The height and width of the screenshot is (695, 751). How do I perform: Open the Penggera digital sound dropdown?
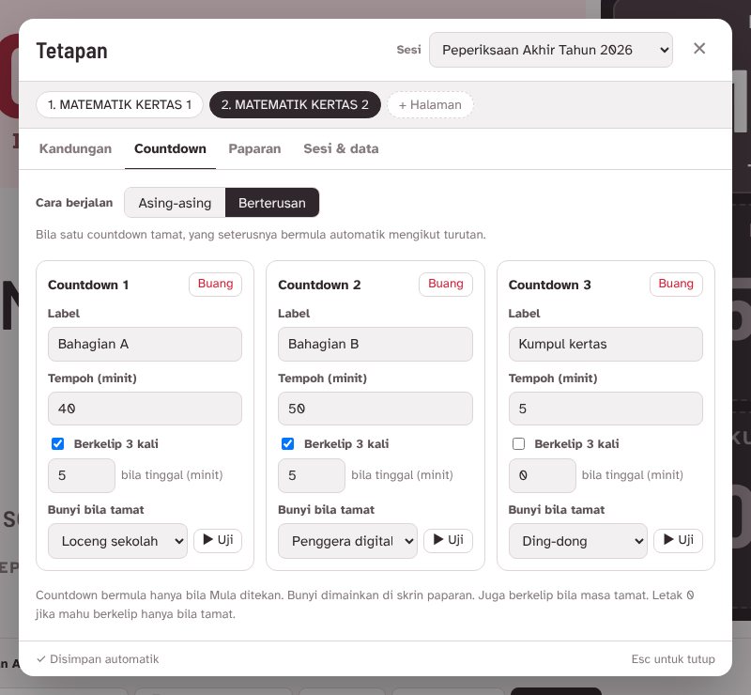pyautogui.click(x=347, y=541)
